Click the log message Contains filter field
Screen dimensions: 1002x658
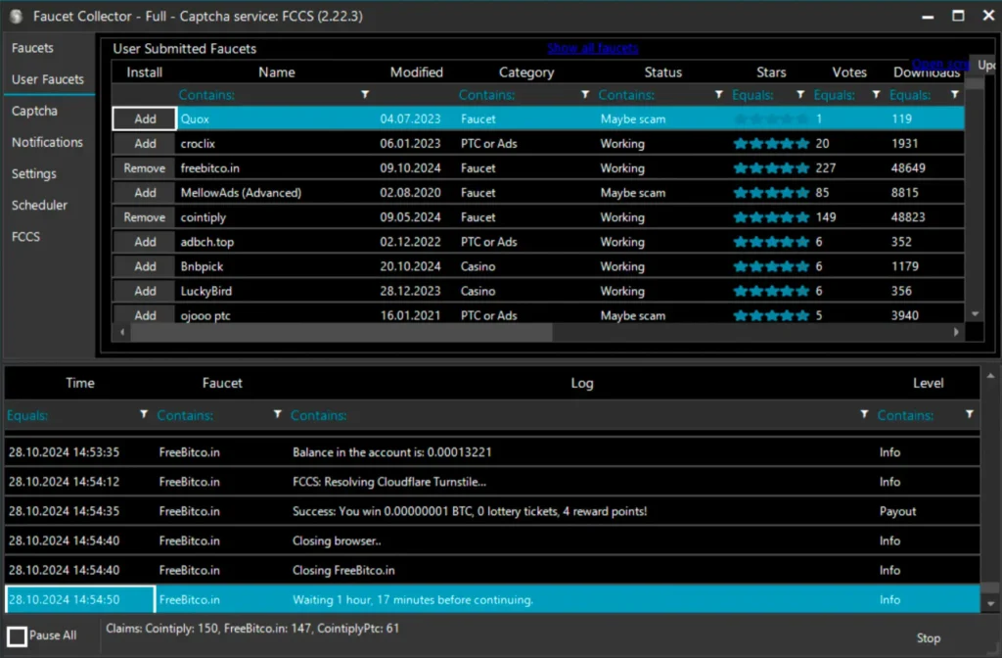573,415
